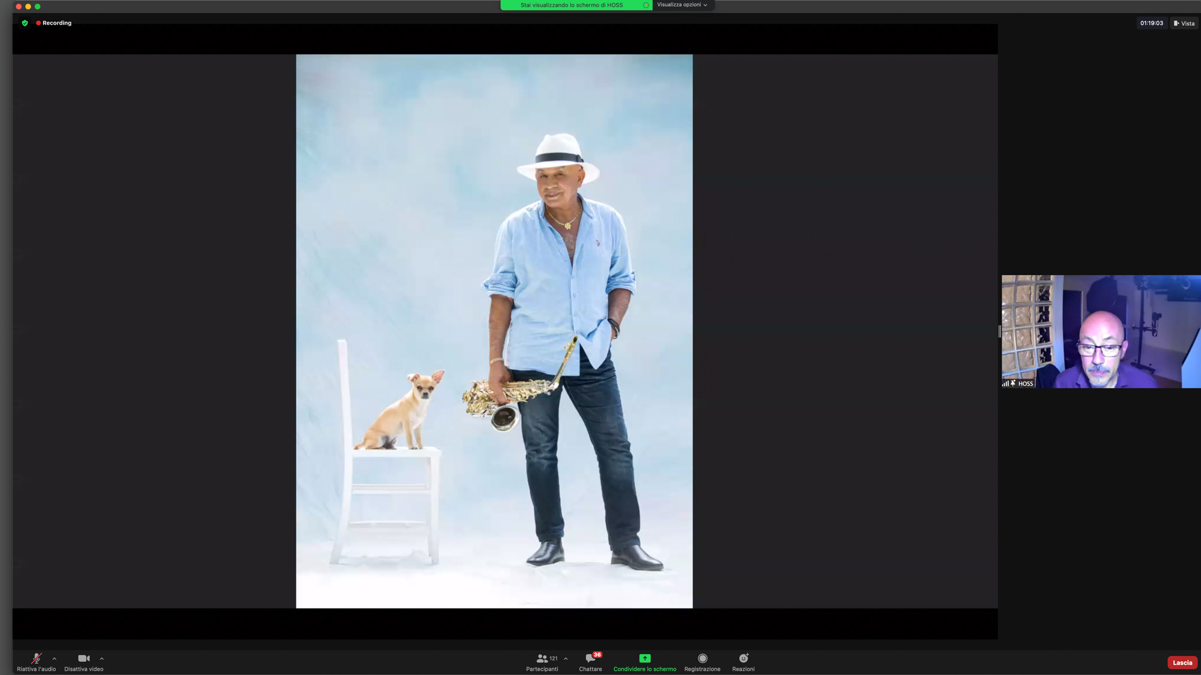Click the video panel resize divider handle
1201x675 pixels.
pyautogui.click(x=999, y=331)
